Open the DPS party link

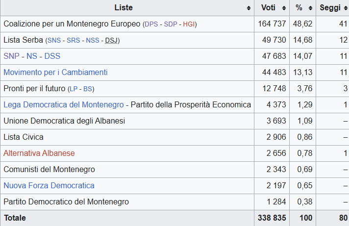point(152,24)
